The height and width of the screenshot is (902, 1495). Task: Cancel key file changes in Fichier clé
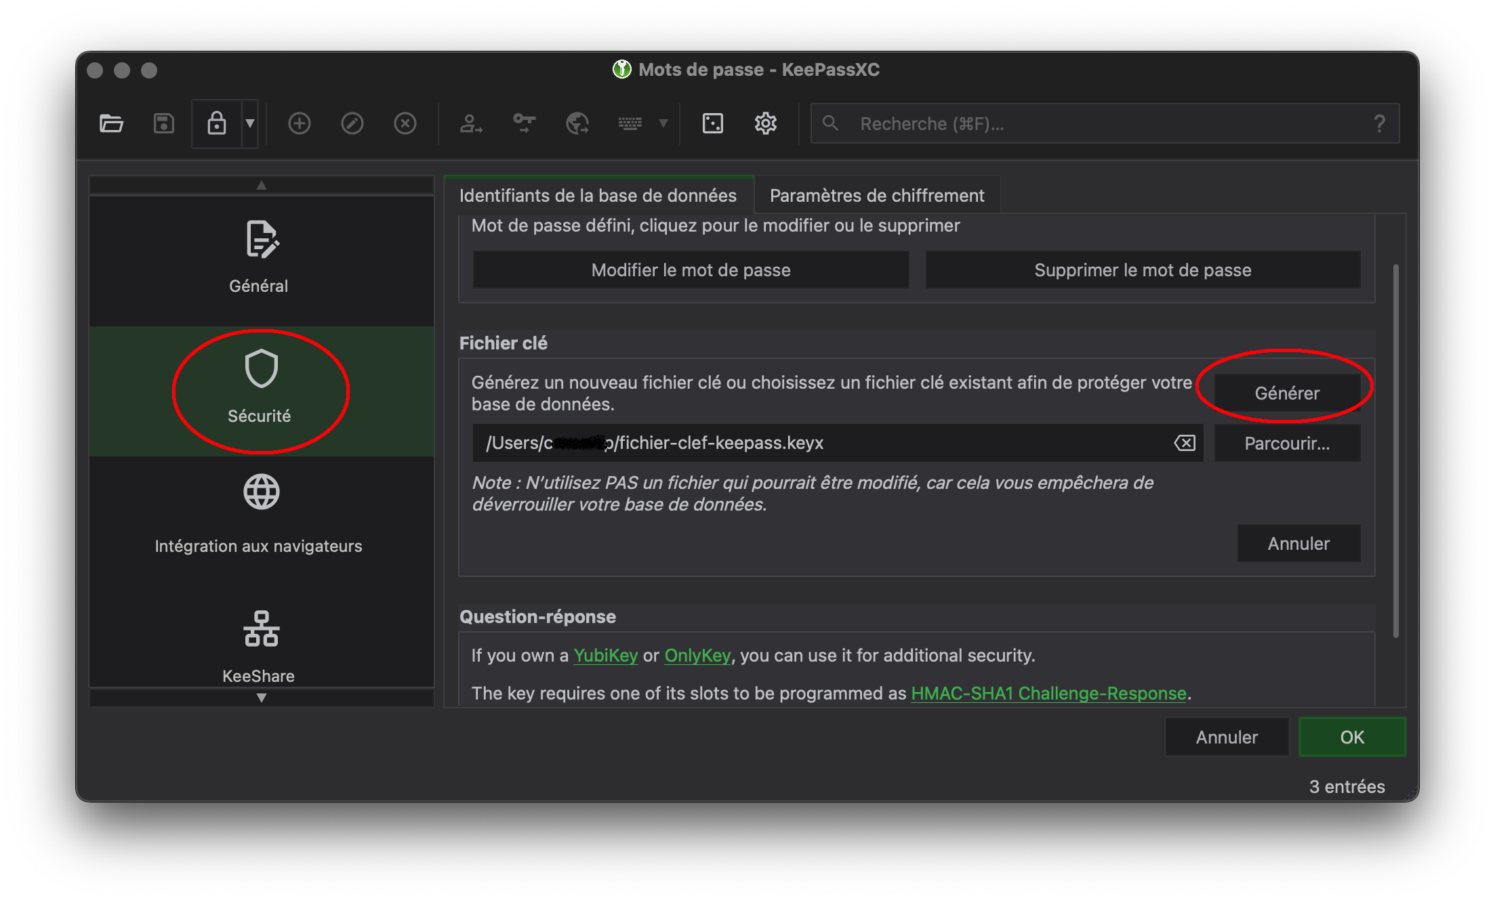coord(1298,543)
